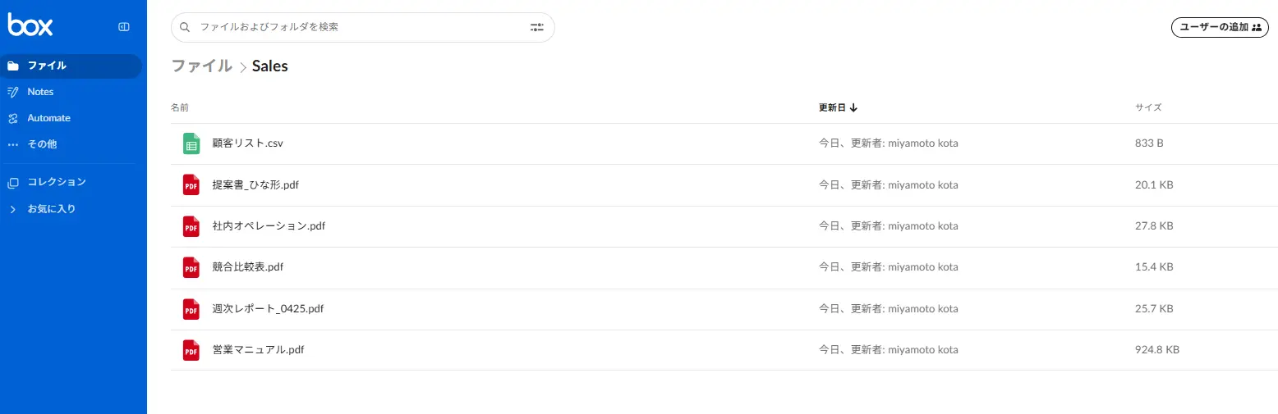This screenshot has height=414, width=1278.
Task: Open the search filter options icon
Action: tap(537, 27)
